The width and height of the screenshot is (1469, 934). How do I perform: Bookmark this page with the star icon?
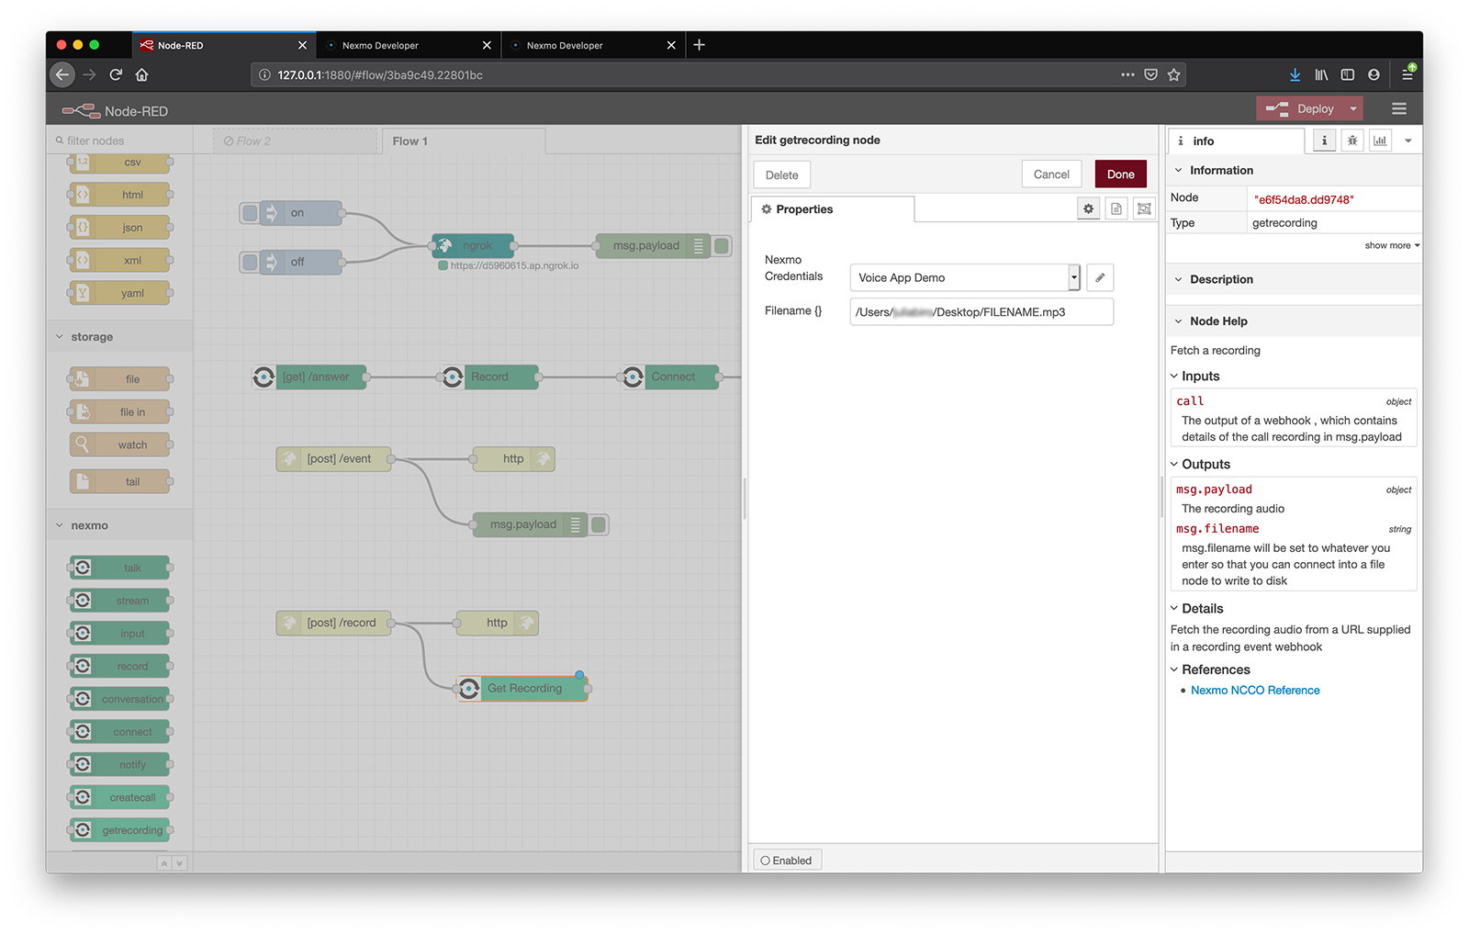[1173, 74]
